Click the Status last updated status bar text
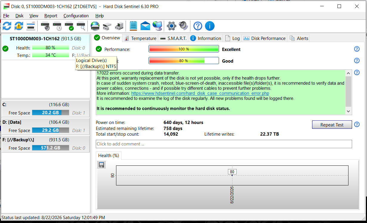367x223 pixels. [53, 218]
